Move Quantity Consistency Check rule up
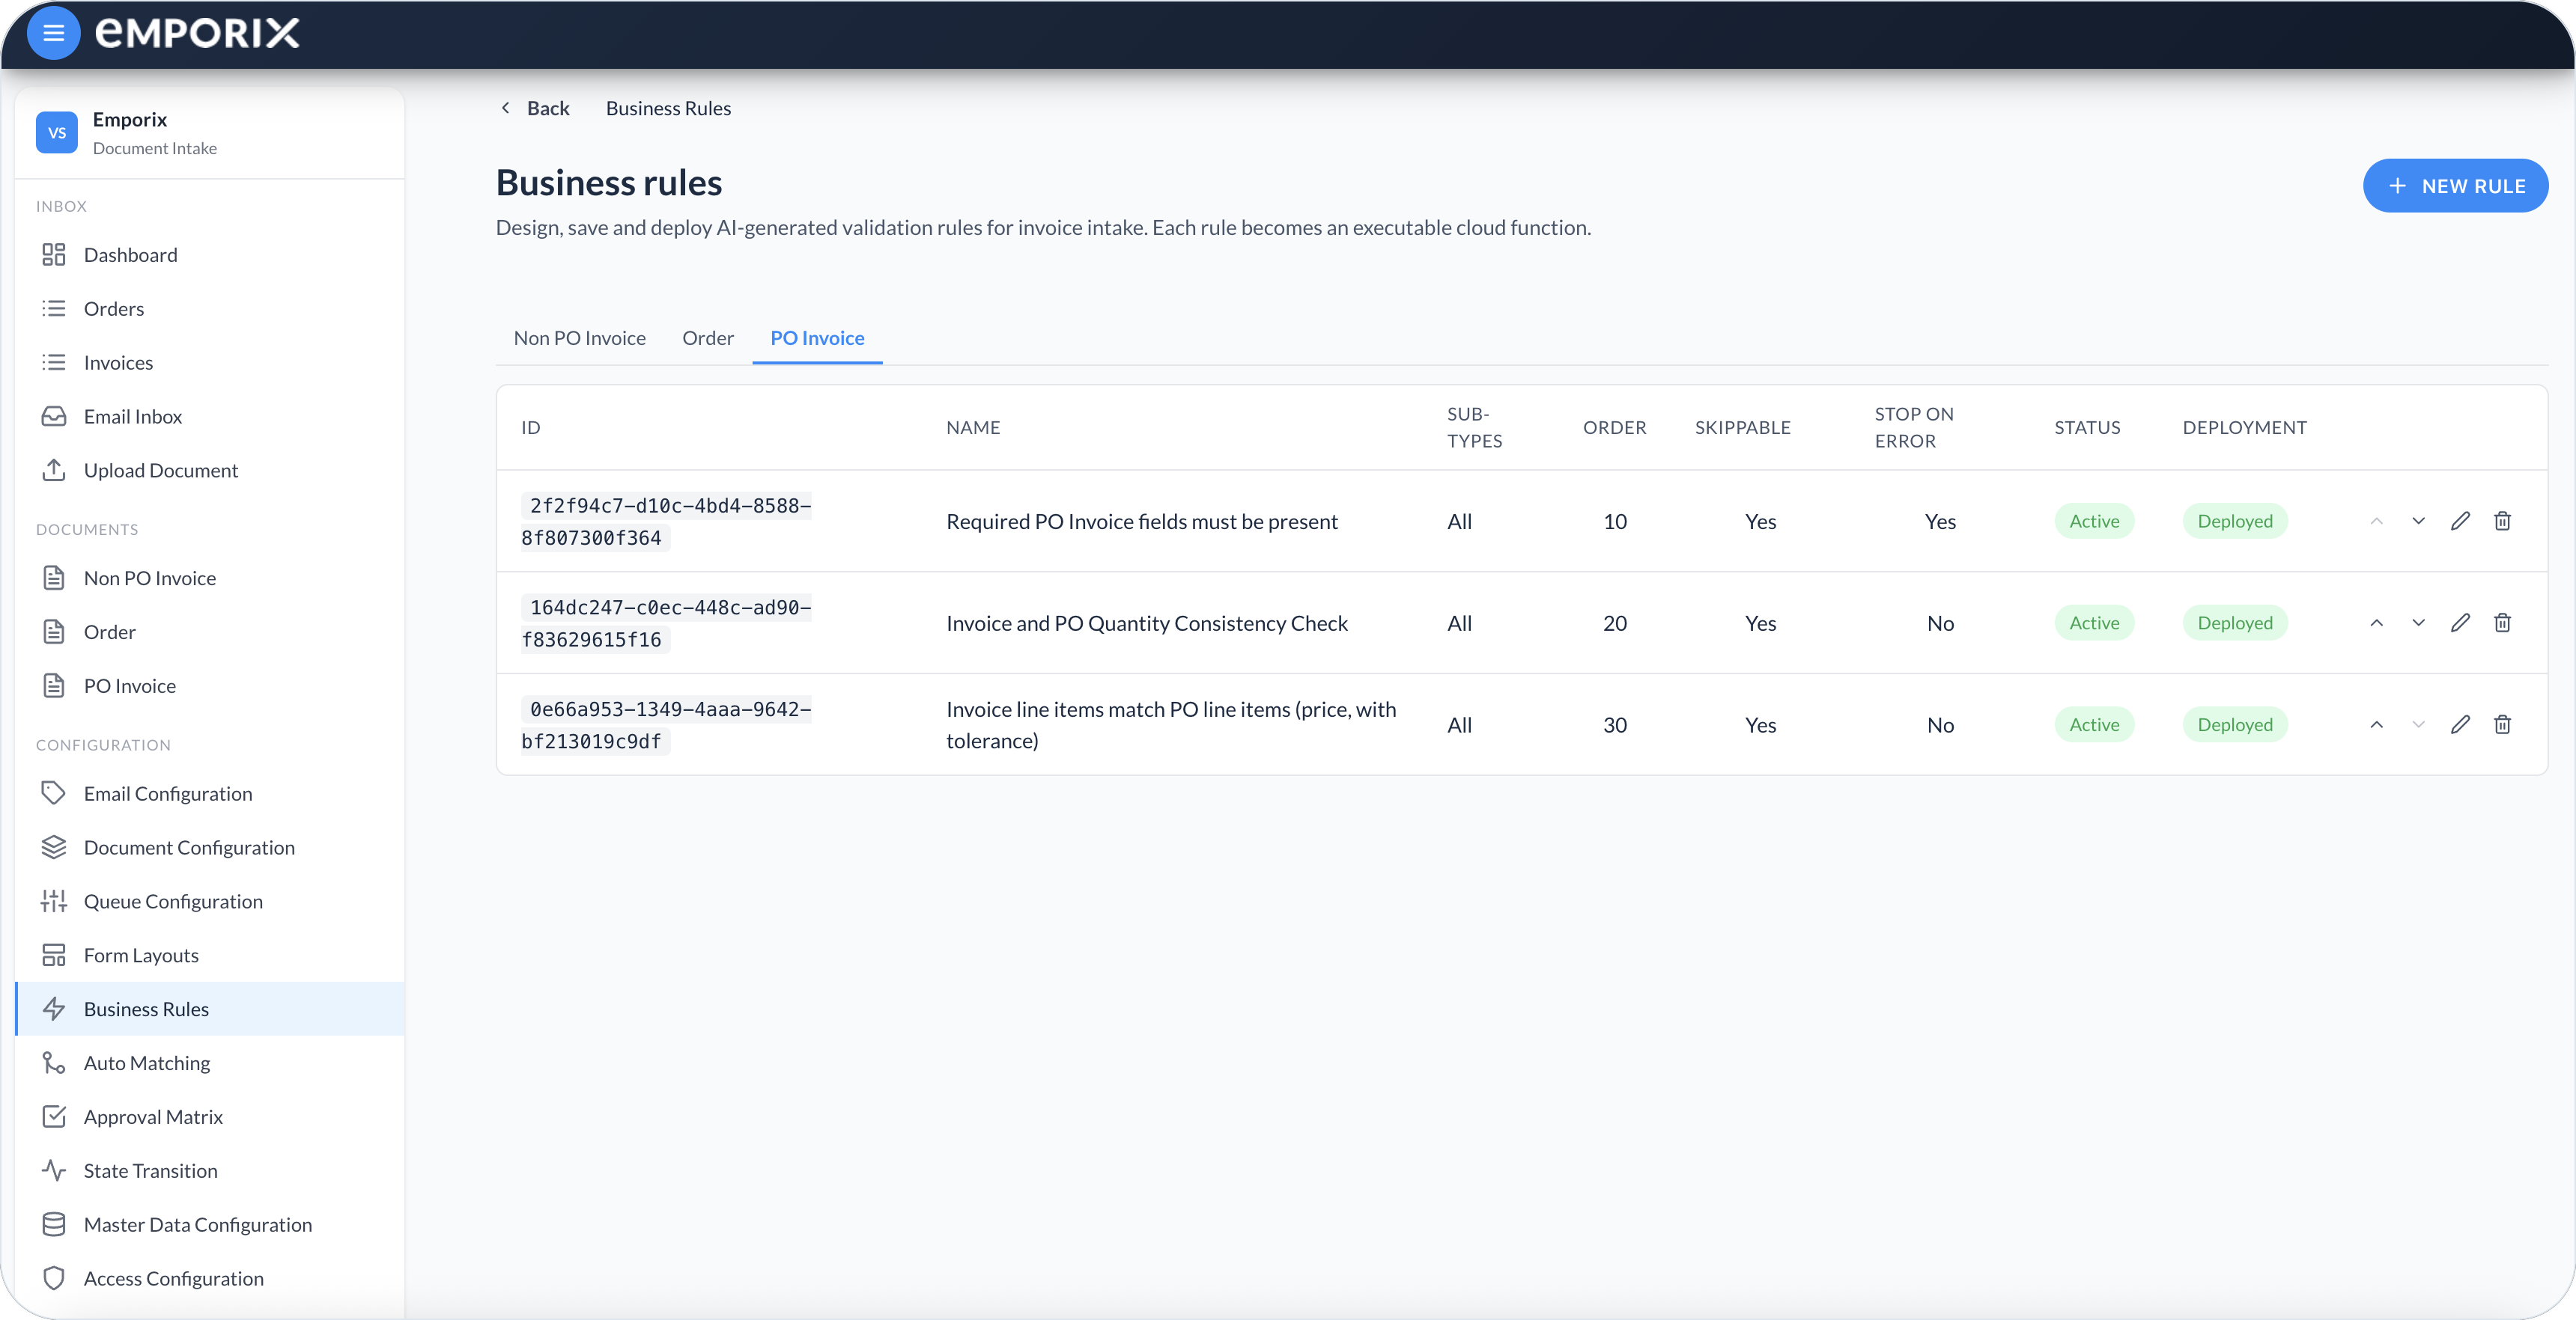The height and width of the screenshot is (1320, 2576). click(x=2376, y=623)
